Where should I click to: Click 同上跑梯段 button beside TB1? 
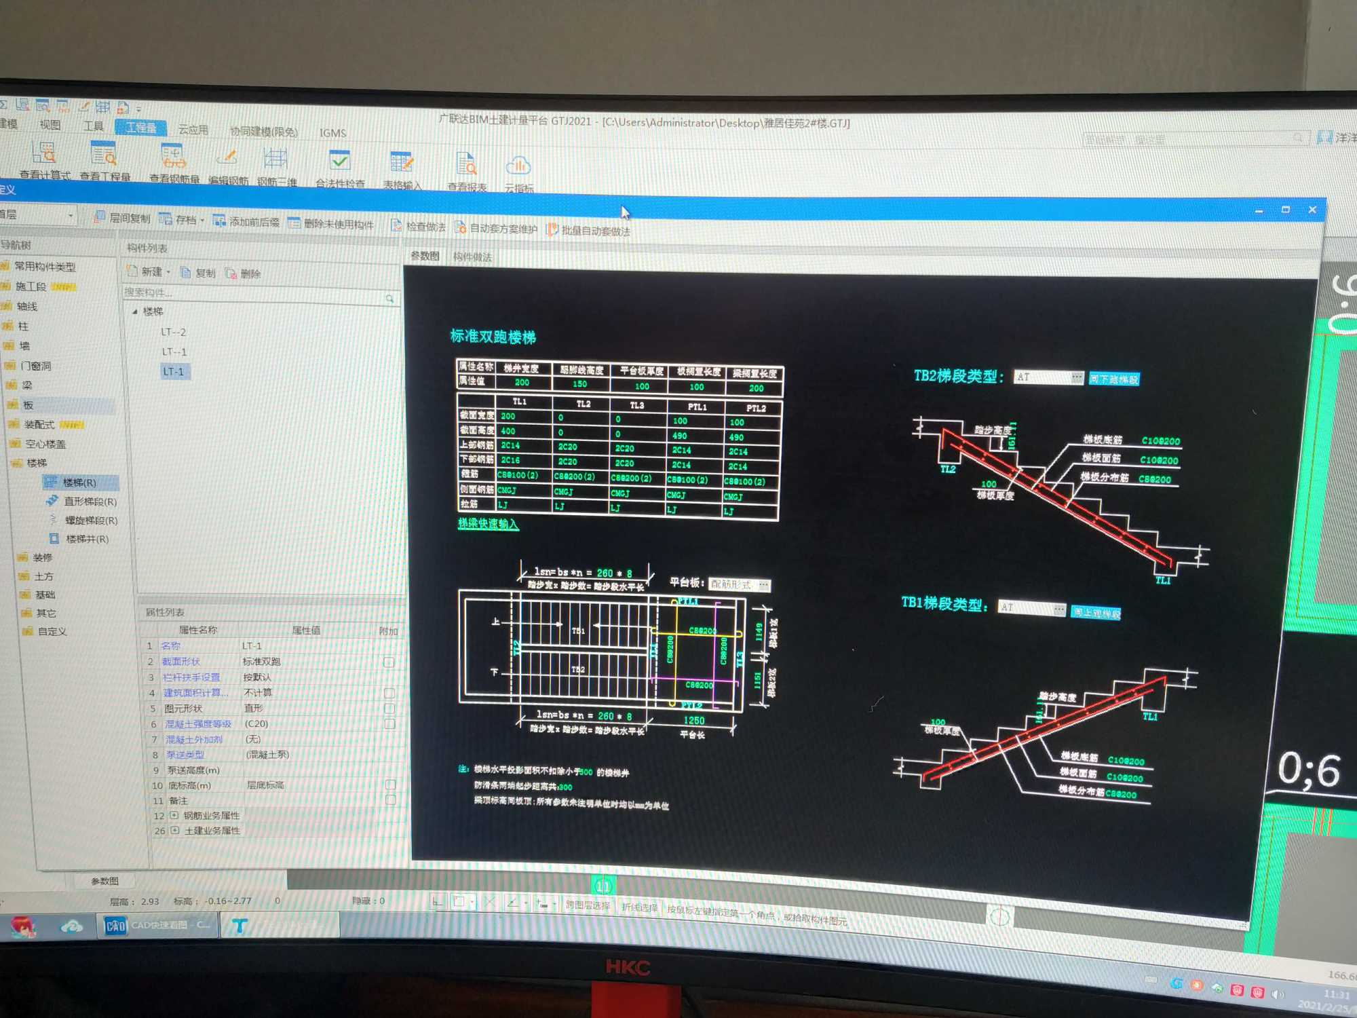tap(1096, 613)
